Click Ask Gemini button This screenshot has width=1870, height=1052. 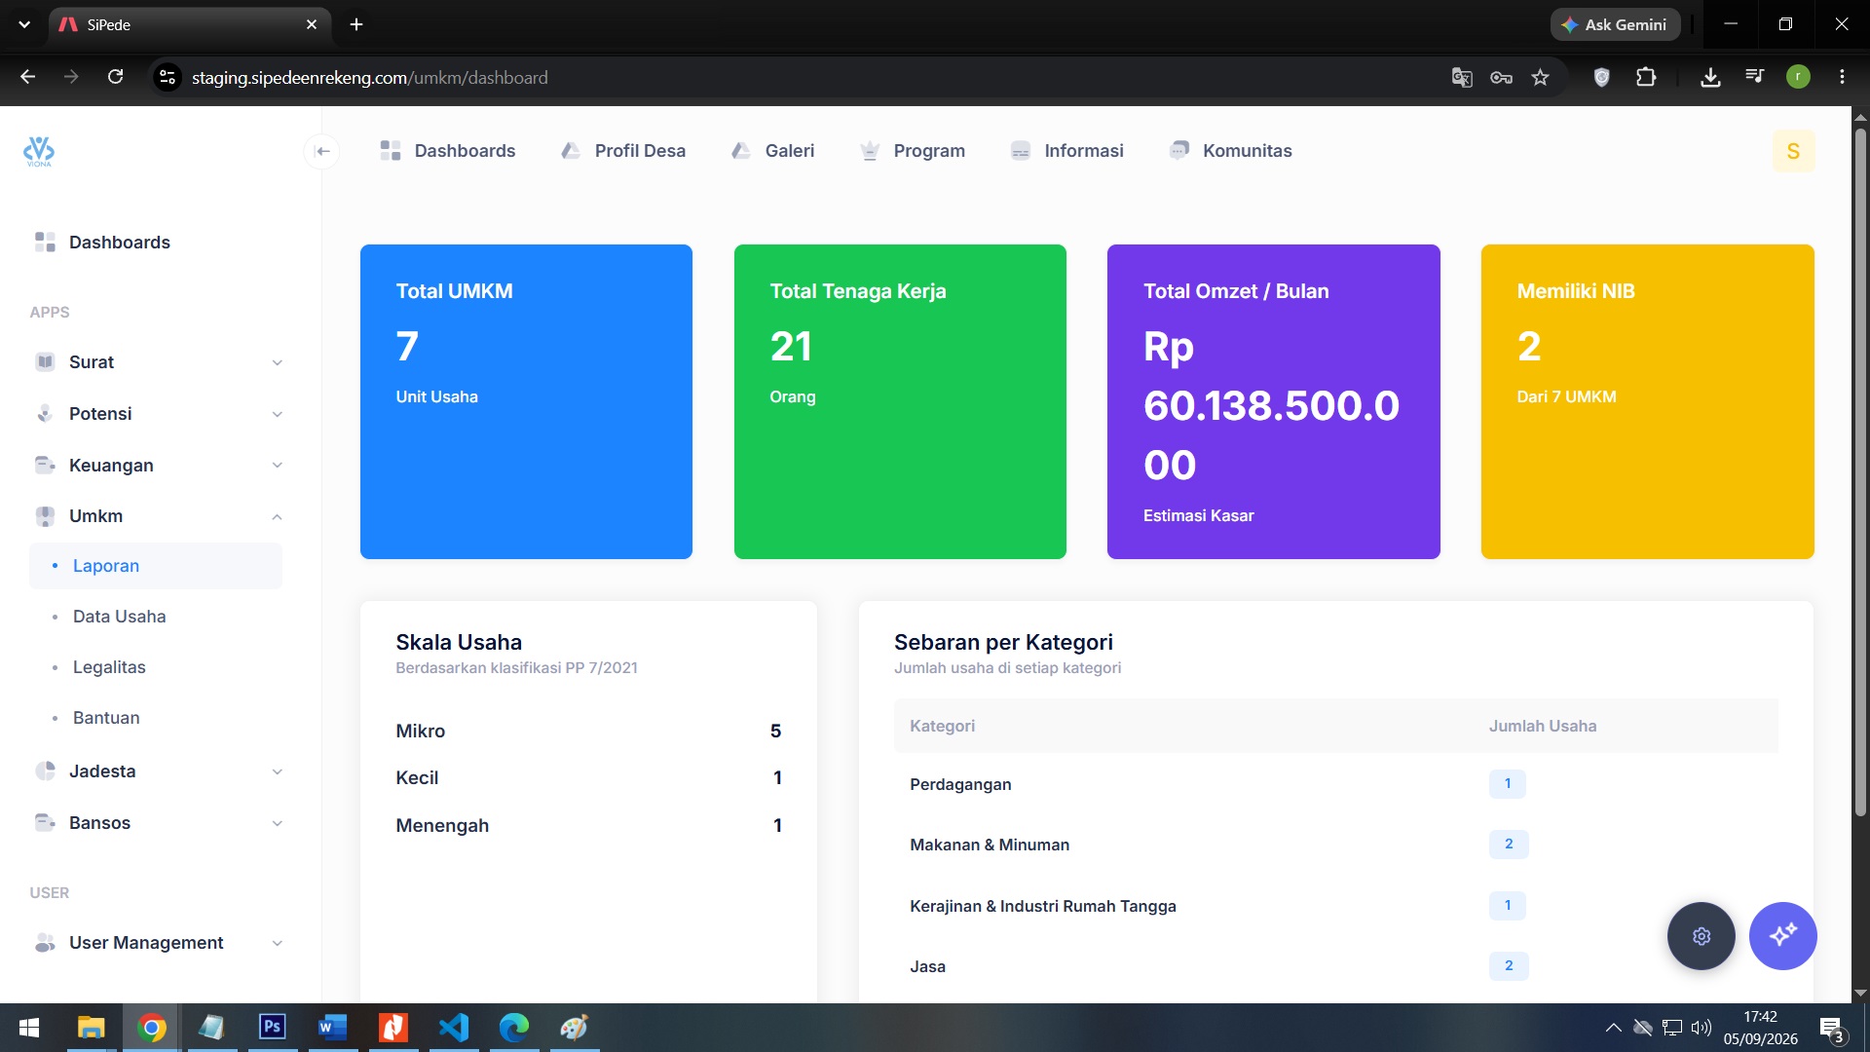(1615, 24)
